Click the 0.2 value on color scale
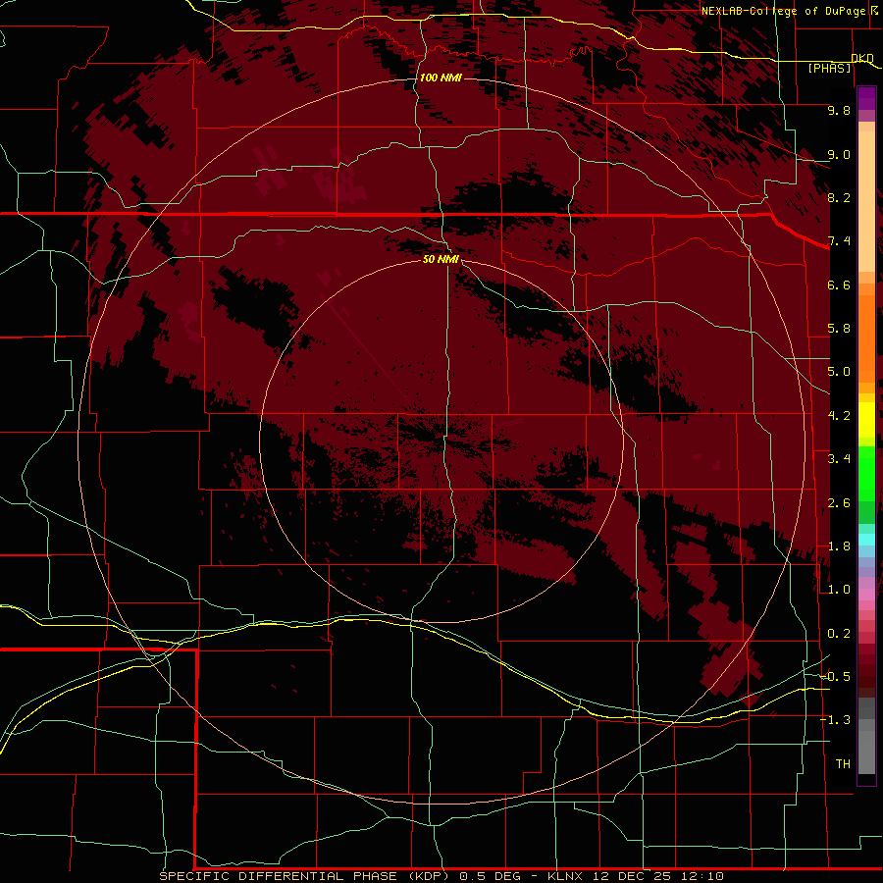The height and width of the screenshot is (883, 883). (x=839, y=634)
